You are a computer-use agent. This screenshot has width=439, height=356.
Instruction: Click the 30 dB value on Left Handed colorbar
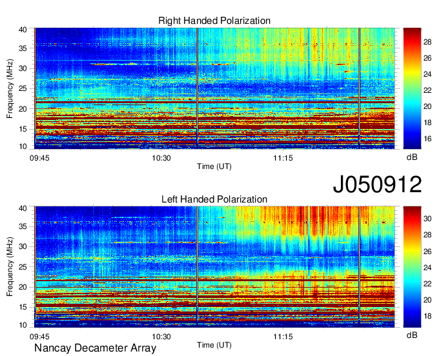point(427,219)
